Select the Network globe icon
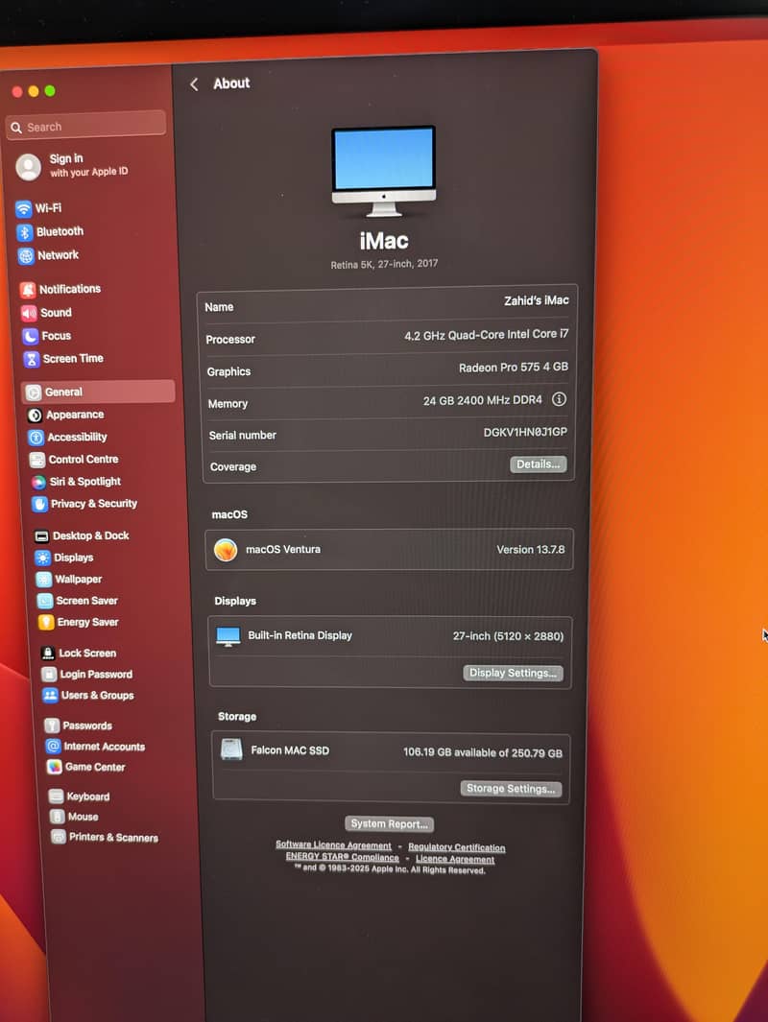Image resolution: width=768 pixels, height=1022 pixels. coord(26,255)
